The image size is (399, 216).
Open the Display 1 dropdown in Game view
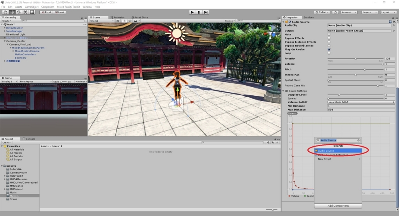point(9,82)
